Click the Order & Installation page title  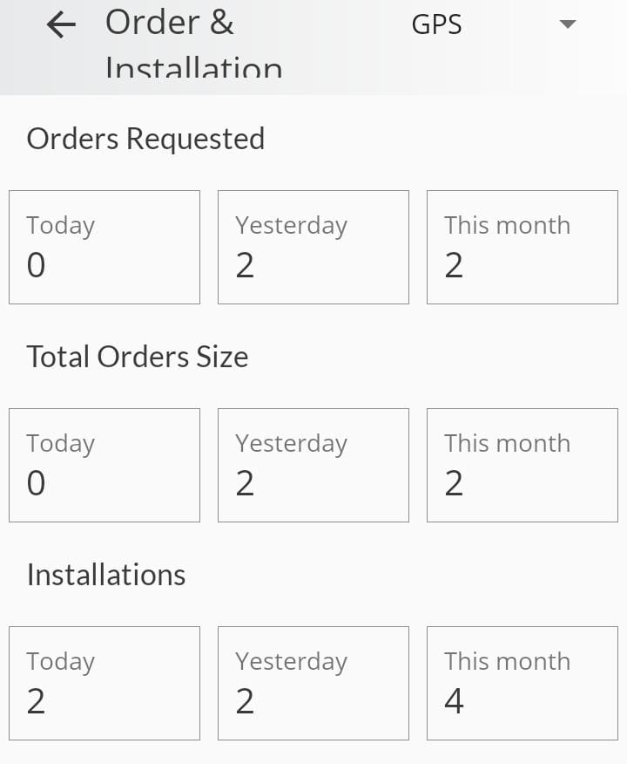click(193, 44)
